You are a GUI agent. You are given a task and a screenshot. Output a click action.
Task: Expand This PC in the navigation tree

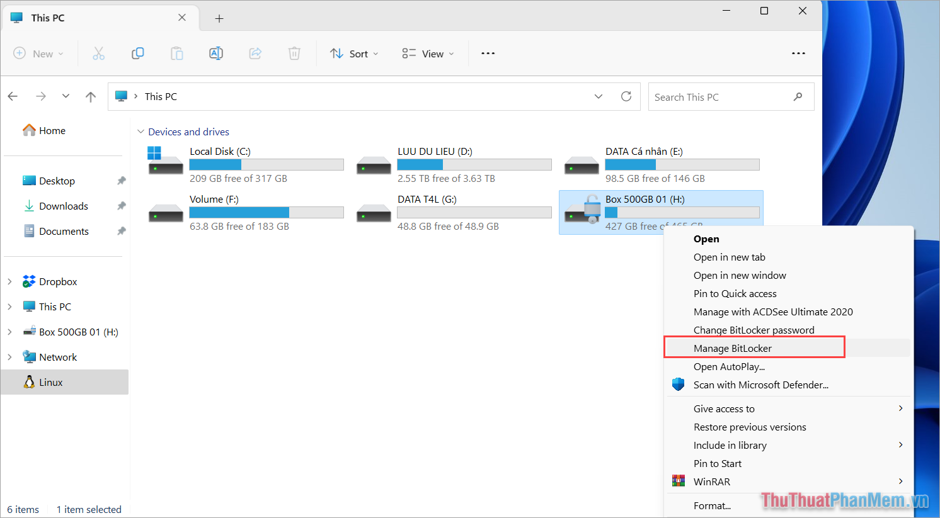tap(9, 307)
